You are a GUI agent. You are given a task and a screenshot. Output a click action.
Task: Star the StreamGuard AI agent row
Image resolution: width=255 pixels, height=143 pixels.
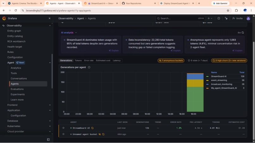click(x=63, y=128)
